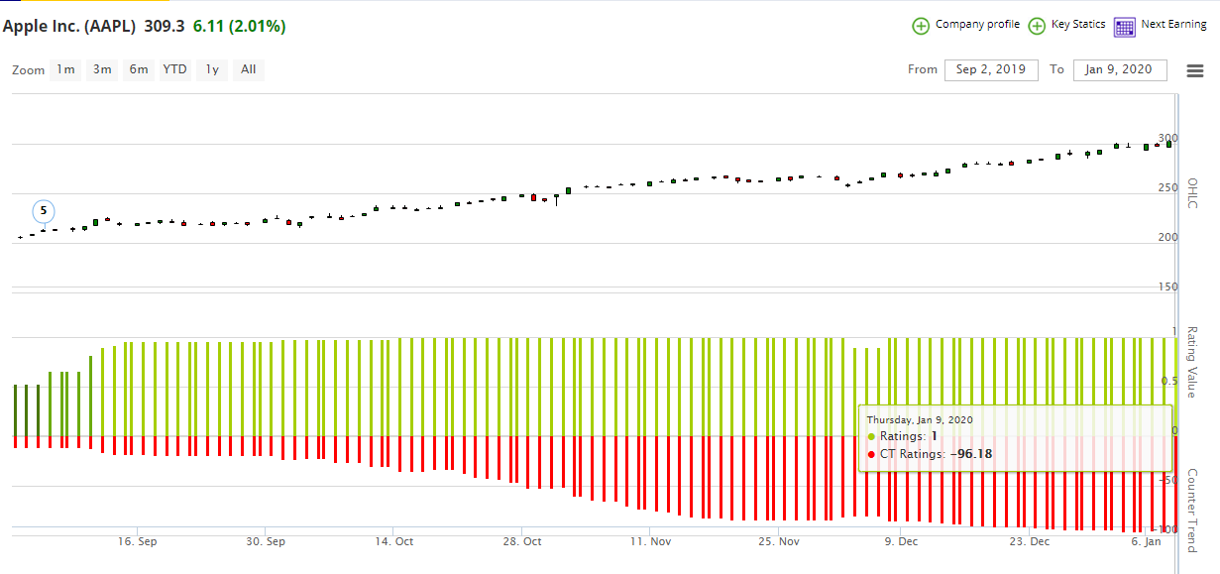Click the 16. Sep axis label
This screenshot has height=574, width=1220.
point(137,542)
